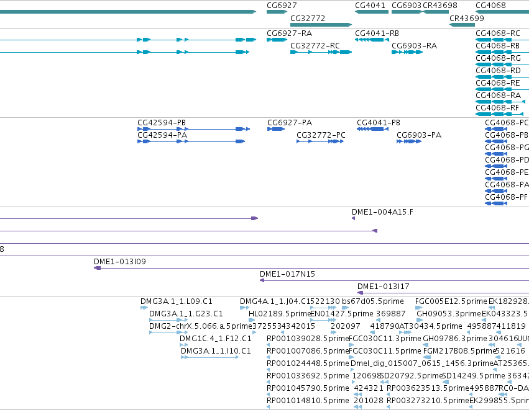Click EST RP001045790.5prime
This screenshot has width=529, height=410.
click(x=308, y=388)
